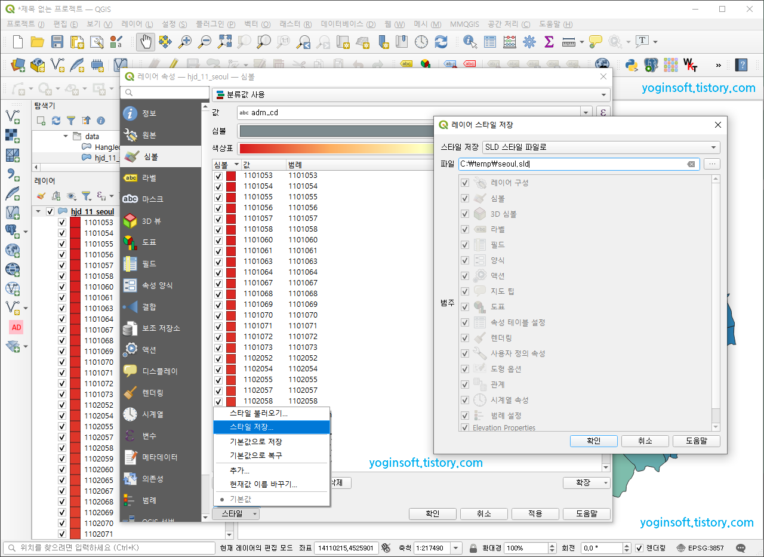764x557 pixels.
Task: Click the Refresh map icon
Action: [441, 42]
